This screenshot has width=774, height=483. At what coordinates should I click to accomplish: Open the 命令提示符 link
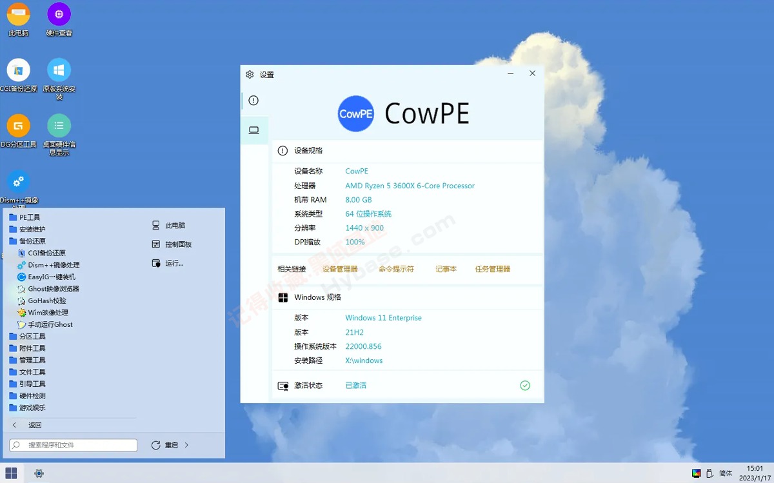pos(396,269)
